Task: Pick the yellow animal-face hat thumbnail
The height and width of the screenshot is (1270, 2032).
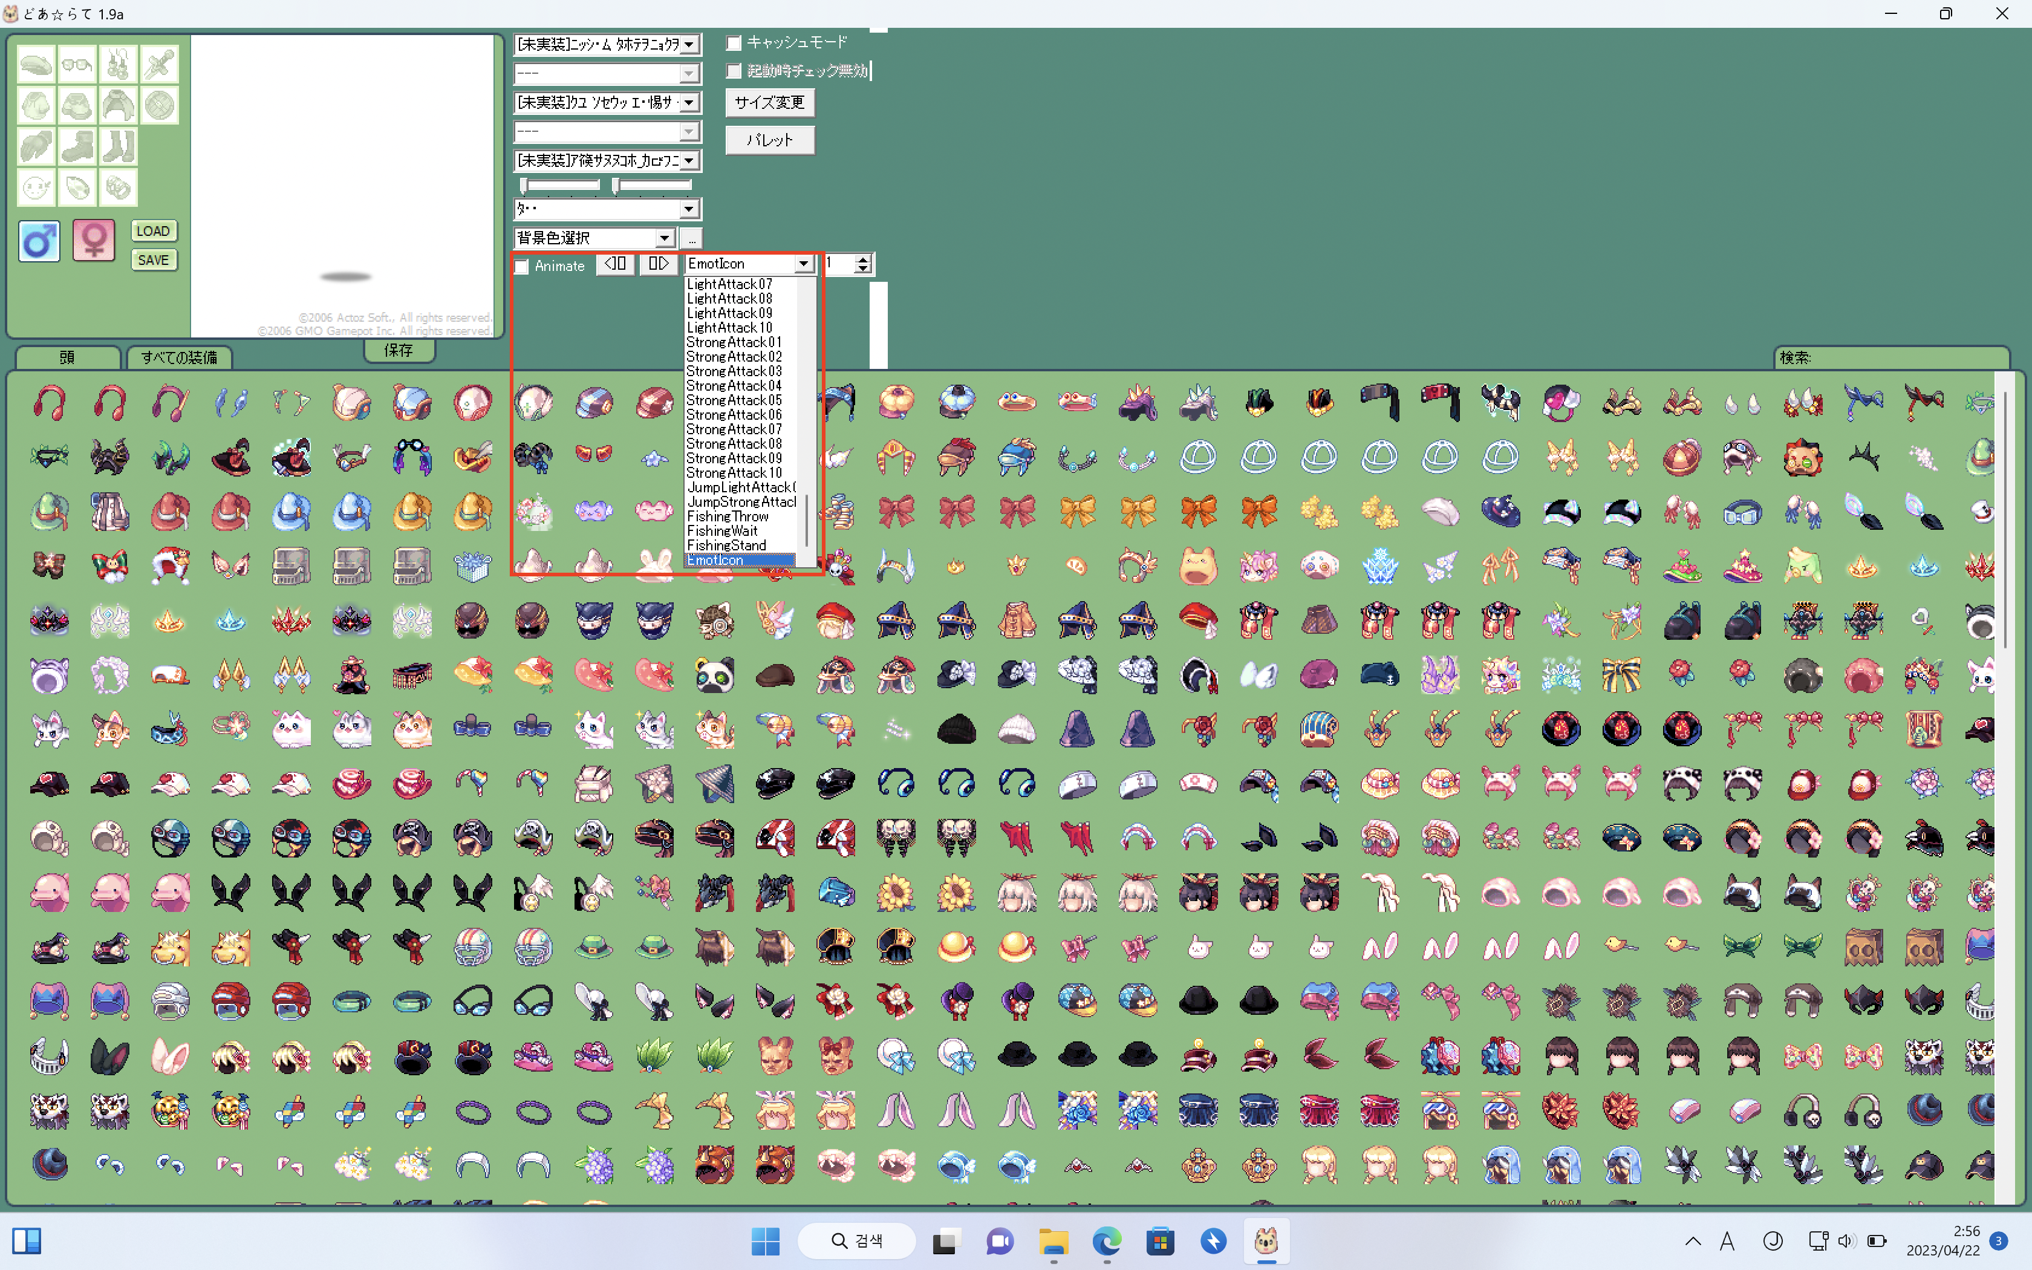Action: tap(1198, 566)
